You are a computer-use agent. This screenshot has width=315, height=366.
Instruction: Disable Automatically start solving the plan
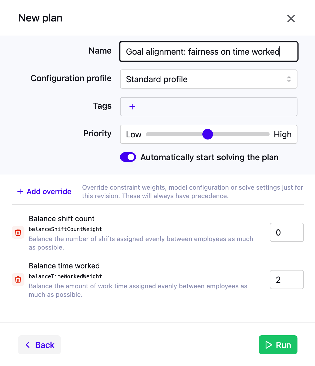point(128,157)
